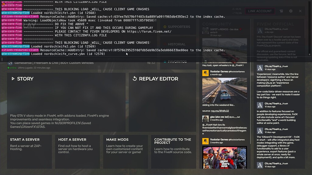Click 'sliding into the weekend like...' caption
The width and height of the screenshot is (312, 175).
click(x=218, y=105)
